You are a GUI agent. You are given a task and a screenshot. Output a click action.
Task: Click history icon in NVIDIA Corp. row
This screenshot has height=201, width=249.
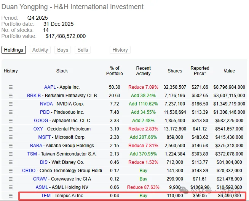tap(11, 104)
